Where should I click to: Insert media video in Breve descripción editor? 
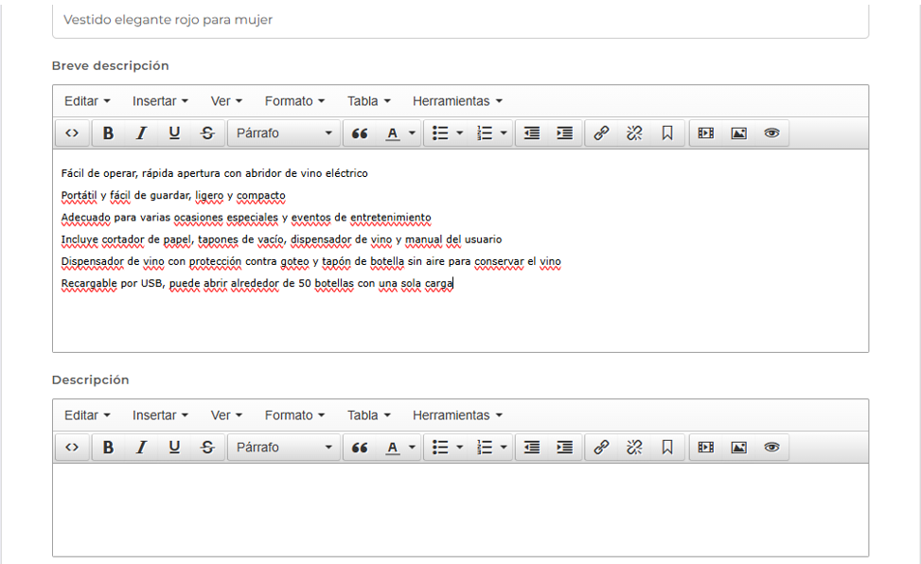point(705,133)
